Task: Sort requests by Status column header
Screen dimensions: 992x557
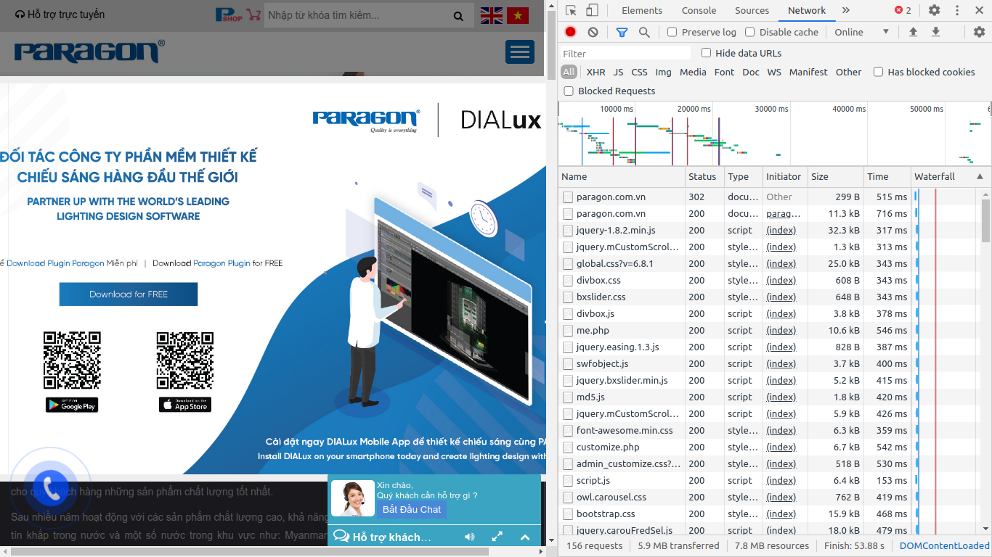Action: point(704,176)
